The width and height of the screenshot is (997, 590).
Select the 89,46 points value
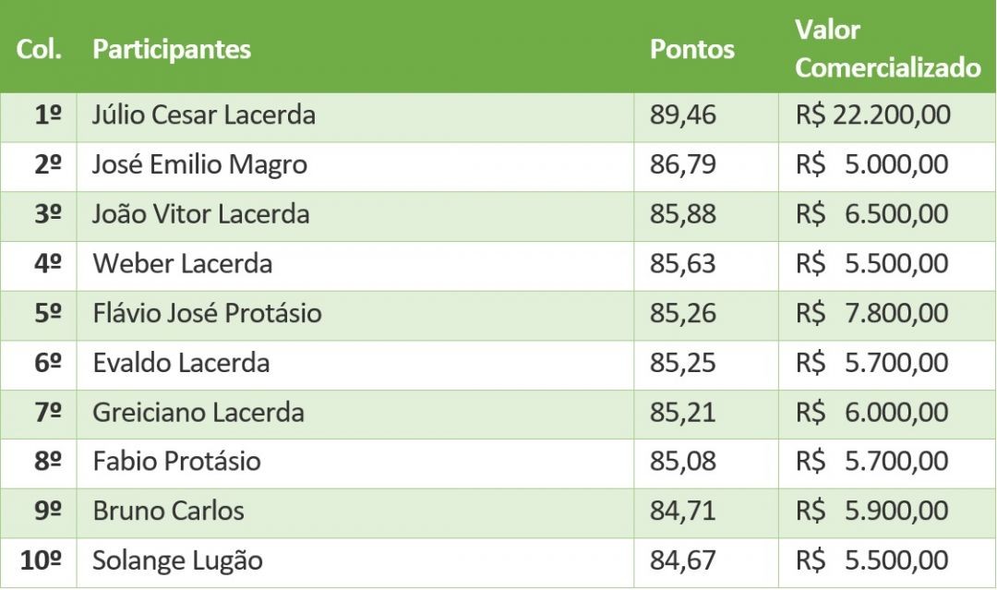click(x=683, y=115)
